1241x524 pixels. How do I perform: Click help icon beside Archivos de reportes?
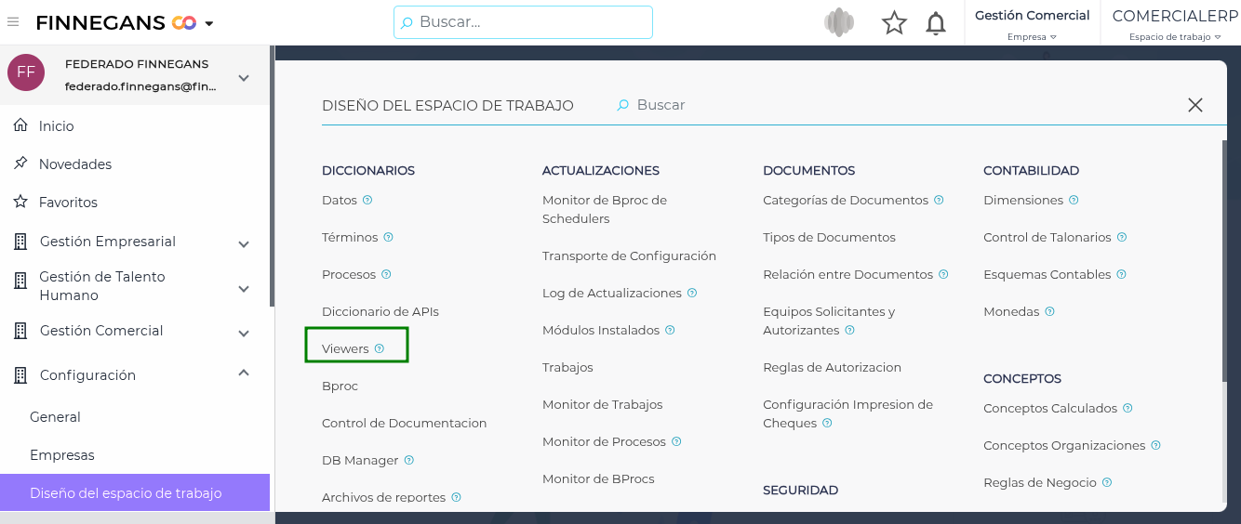tap(457, 497)
